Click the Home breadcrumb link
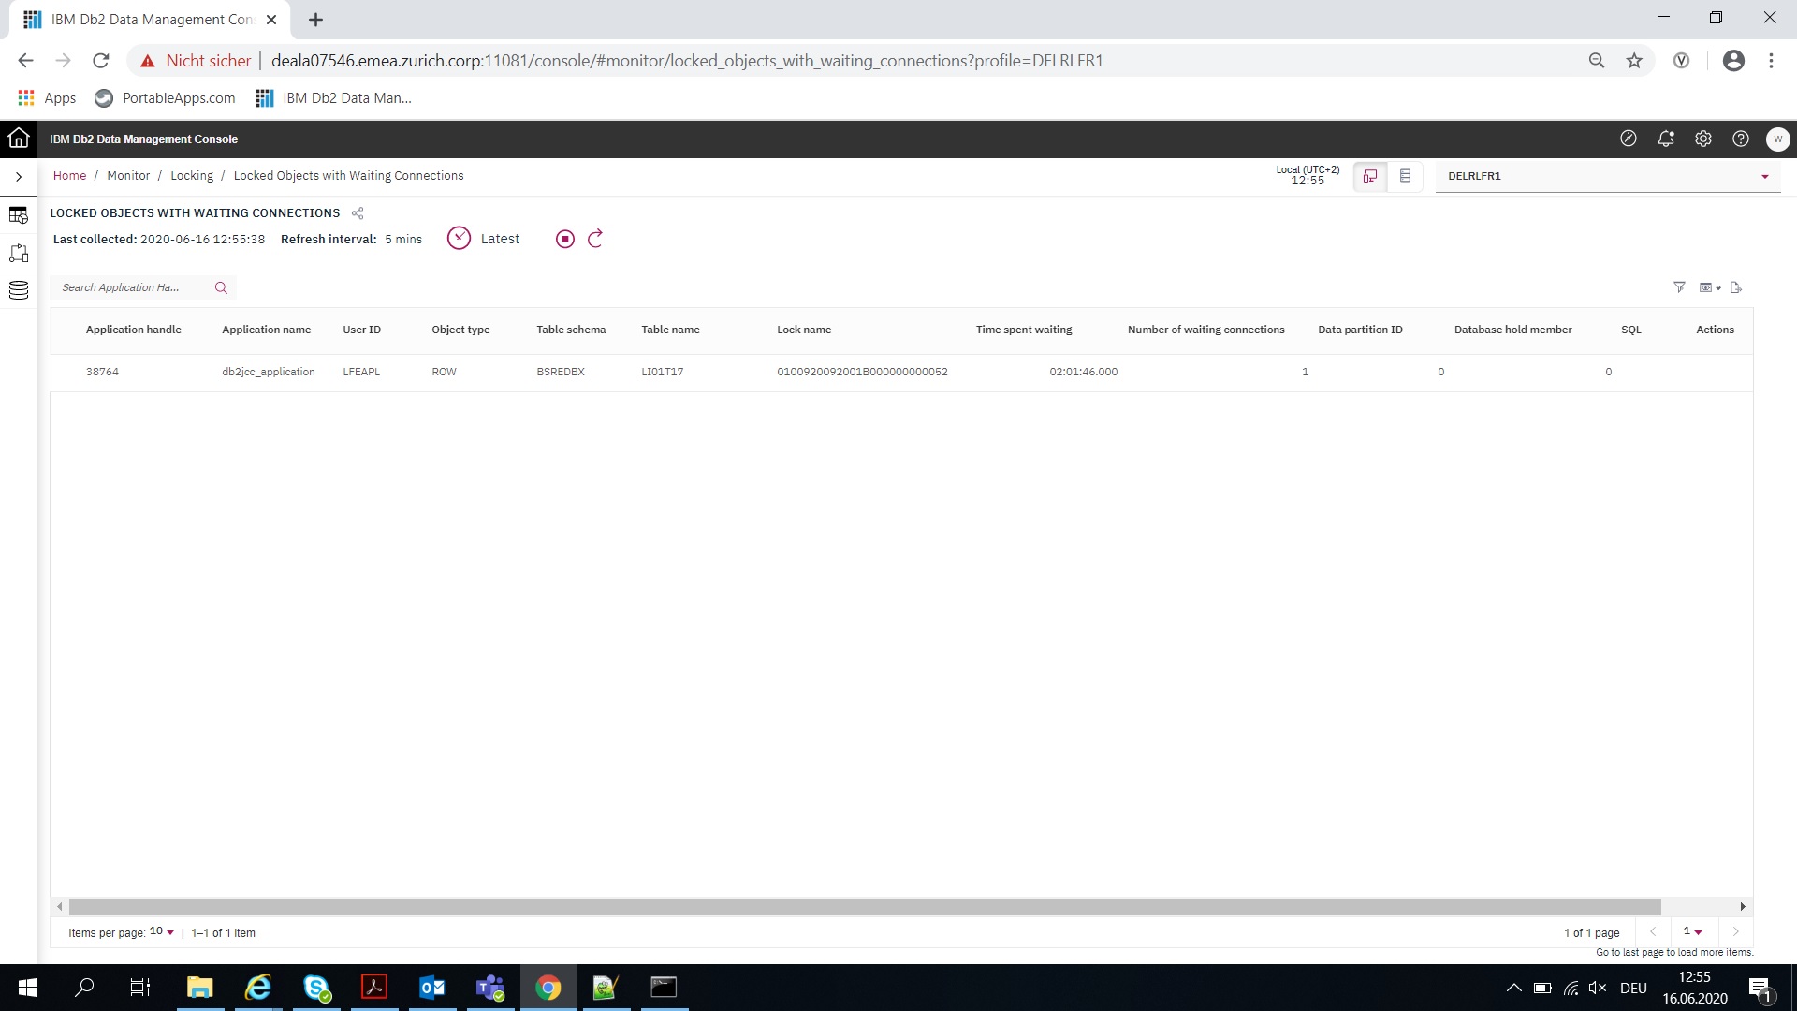The width and height of the screenshot is (1797, 1011). 69,176
